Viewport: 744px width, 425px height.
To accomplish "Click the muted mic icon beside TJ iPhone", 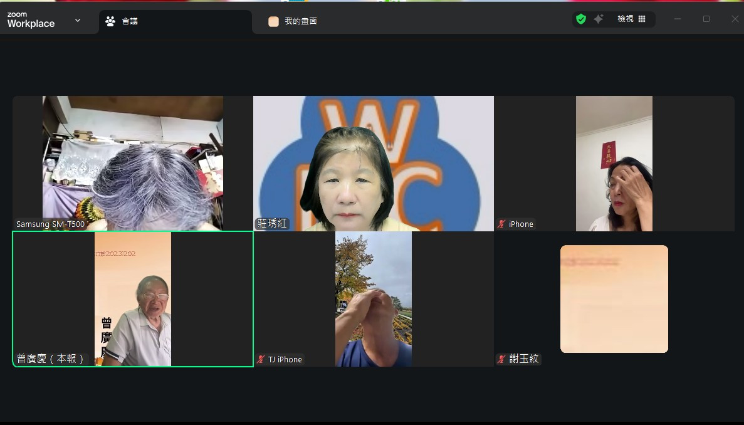I will [x=261, y=360].
